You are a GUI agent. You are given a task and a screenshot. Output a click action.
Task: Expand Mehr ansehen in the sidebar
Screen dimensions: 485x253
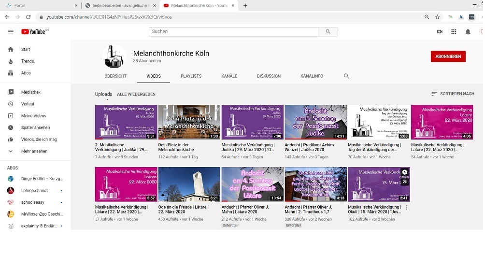tap(35, 151)
